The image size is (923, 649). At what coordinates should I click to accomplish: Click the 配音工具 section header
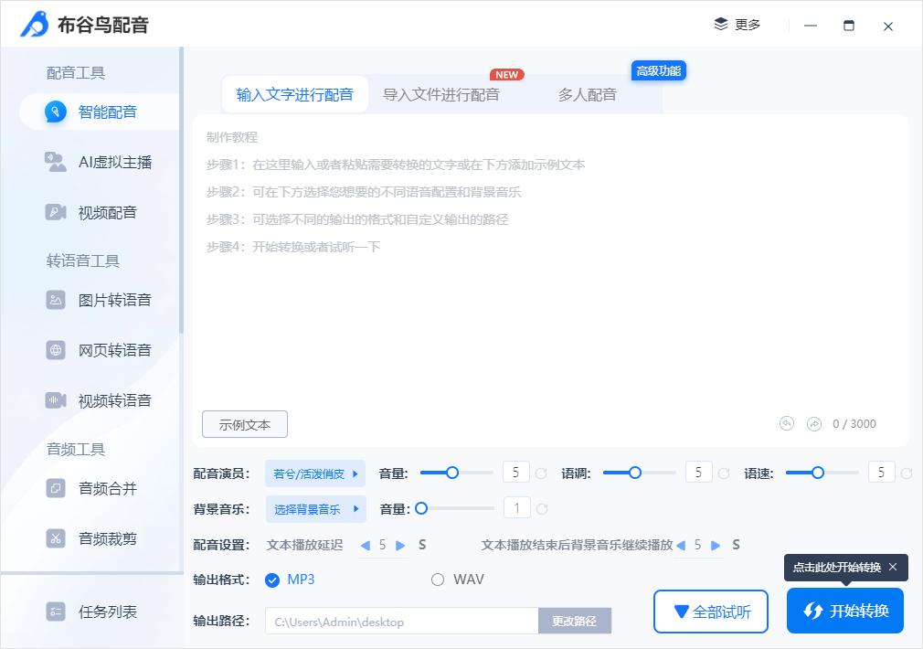click(75, 73)
